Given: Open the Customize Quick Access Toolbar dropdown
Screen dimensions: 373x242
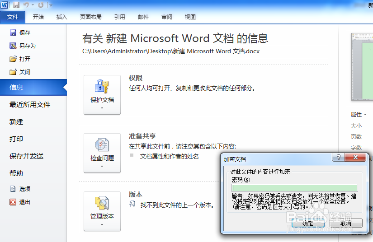Looking at the screenshot, I should [x=51, y=5].
